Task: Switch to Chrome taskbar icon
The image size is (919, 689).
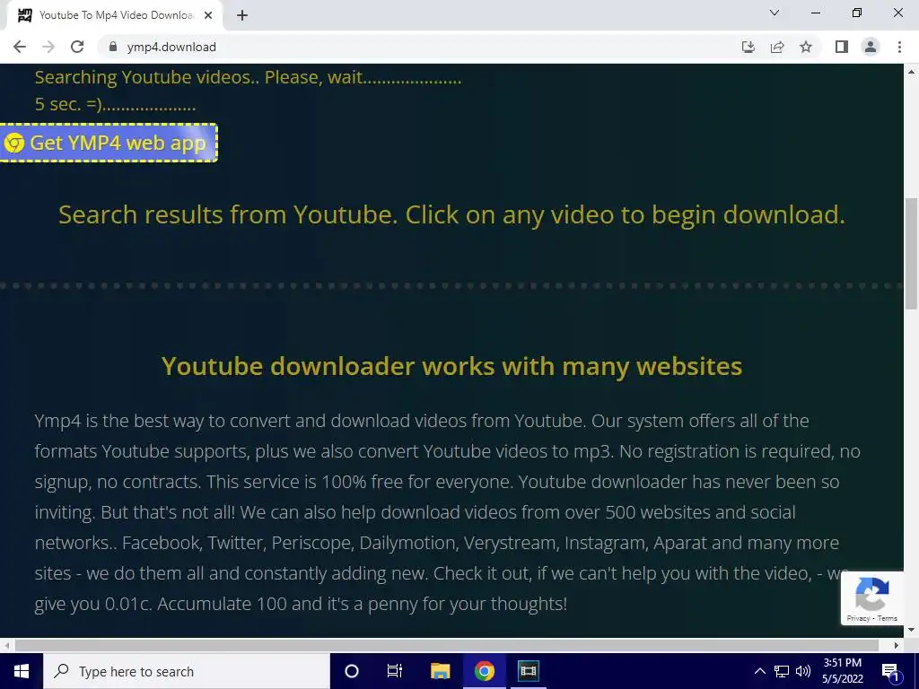Action: [484, 671]
